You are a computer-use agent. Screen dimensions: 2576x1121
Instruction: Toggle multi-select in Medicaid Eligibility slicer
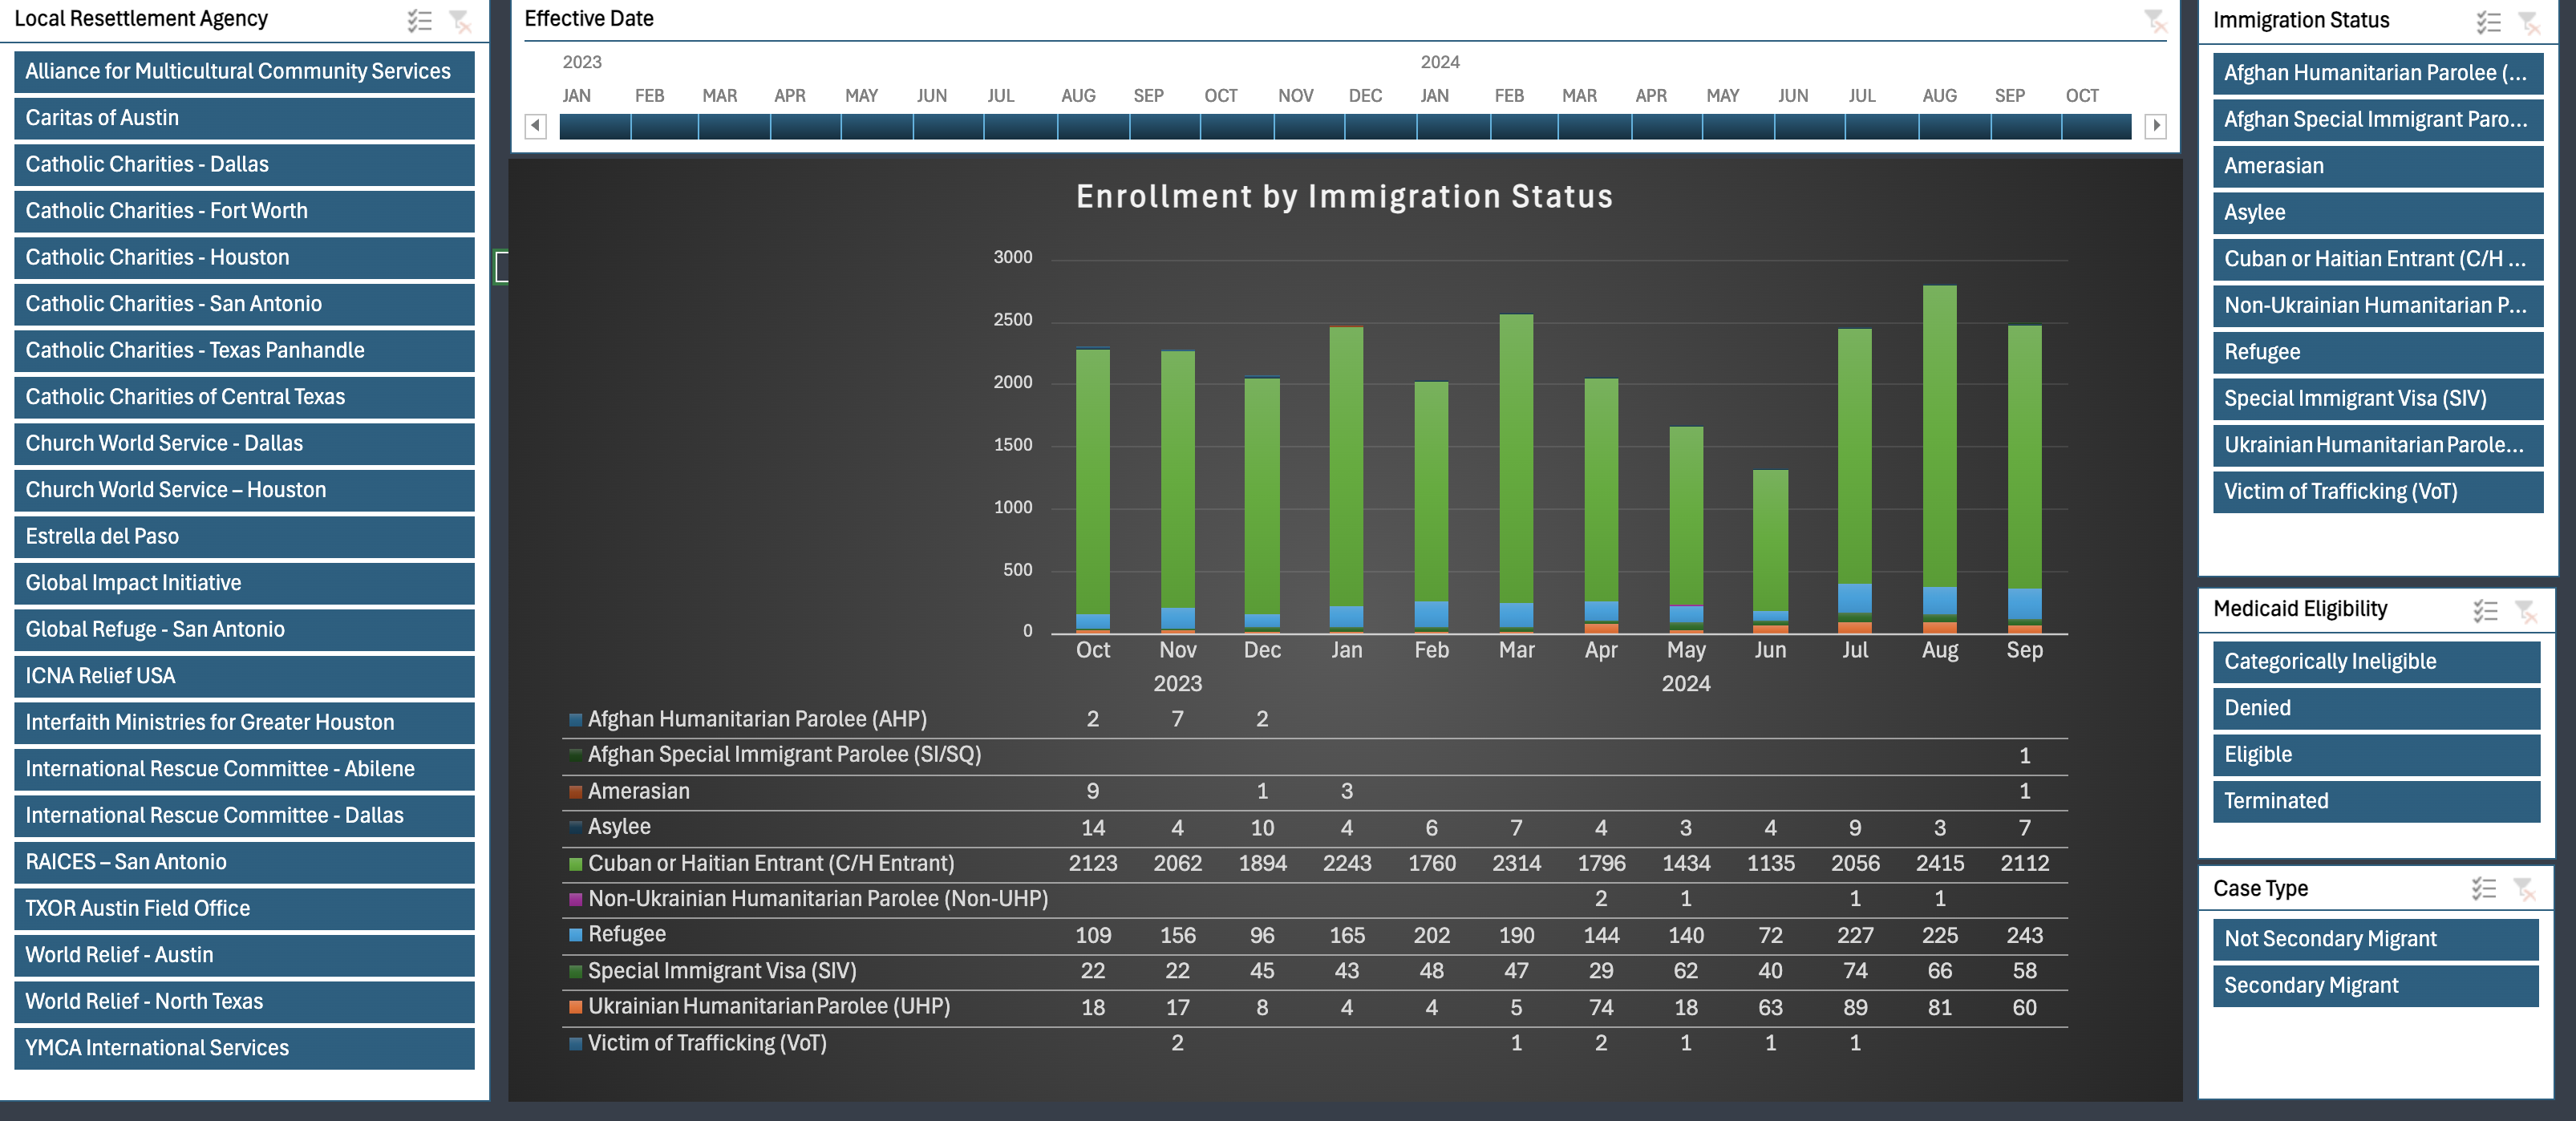(2485, 610)
